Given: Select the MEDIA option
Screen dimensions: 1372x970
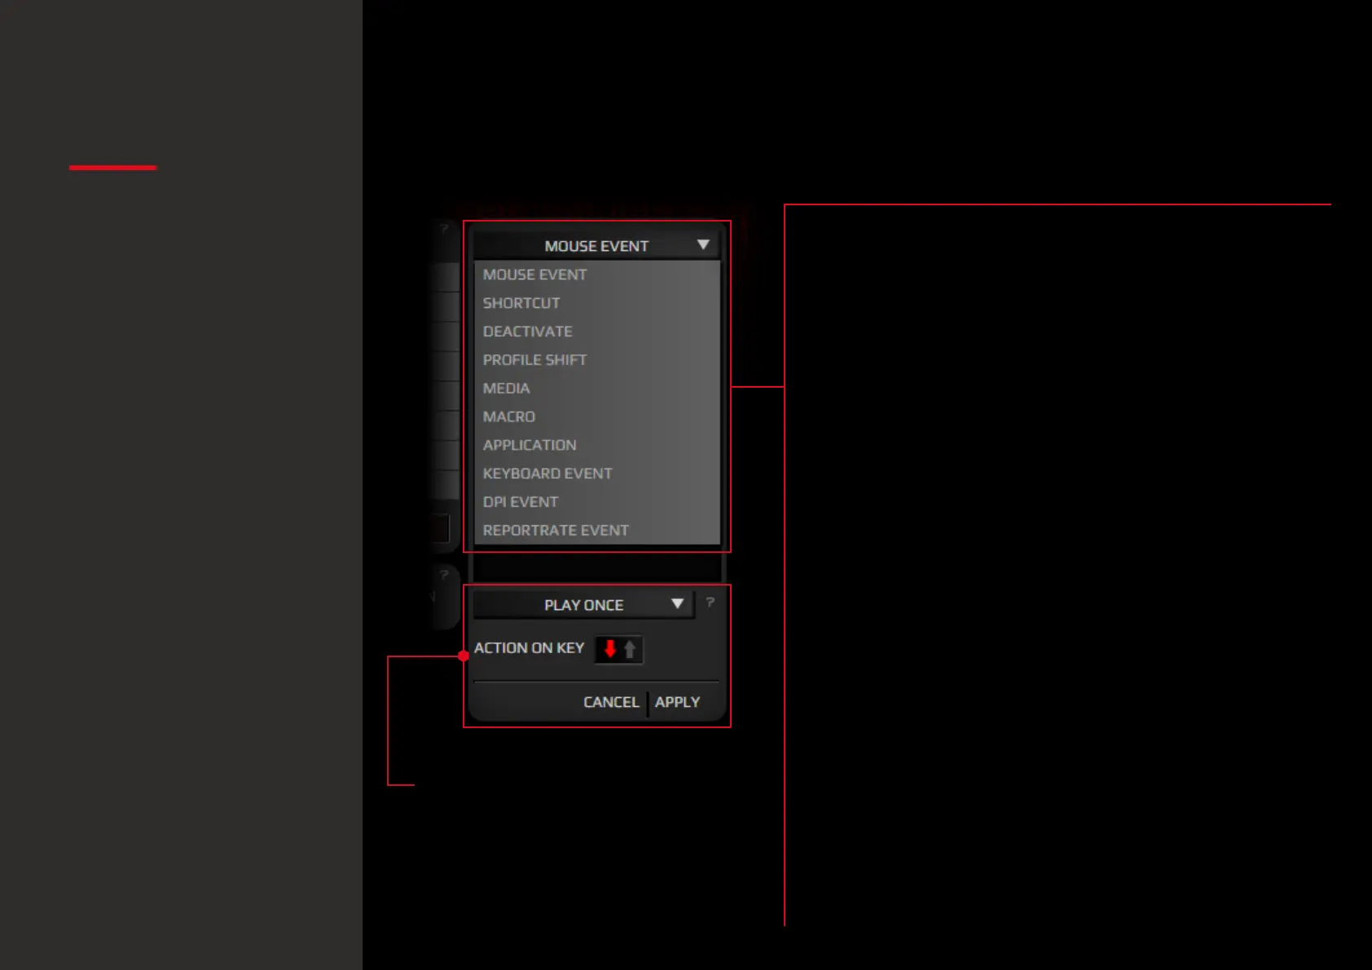Looking at the screenshot, I should (x=597, y=388).
